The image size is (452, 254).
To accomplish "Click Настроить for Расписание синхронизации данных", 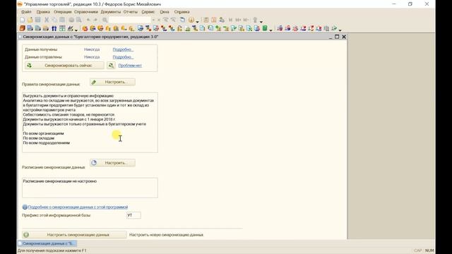I will coord(112,163).
